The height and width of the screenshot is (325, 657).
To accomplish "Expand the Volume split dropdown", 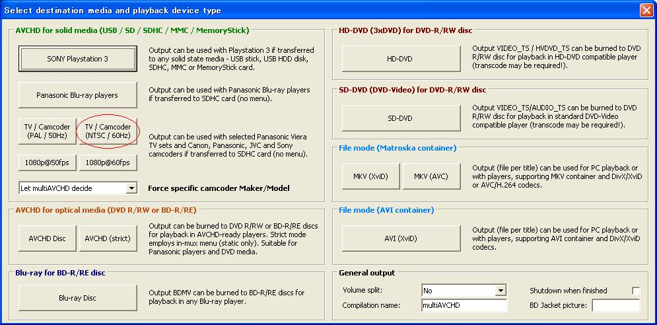I will tap(501, 291).
